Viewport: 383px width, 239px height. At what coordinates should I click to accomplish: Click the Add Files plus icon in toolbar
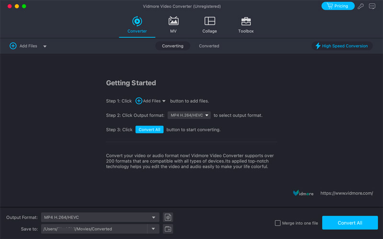(x=13, y=46)
